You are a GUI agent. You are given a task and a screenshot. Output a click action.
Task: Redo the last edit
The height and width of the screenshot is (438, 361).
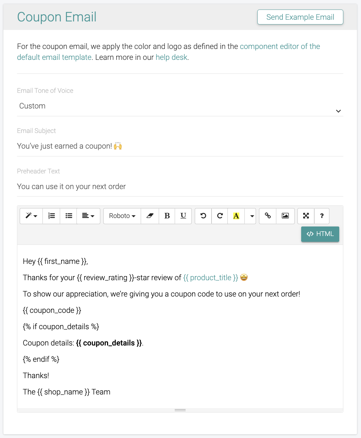(220, 216)
